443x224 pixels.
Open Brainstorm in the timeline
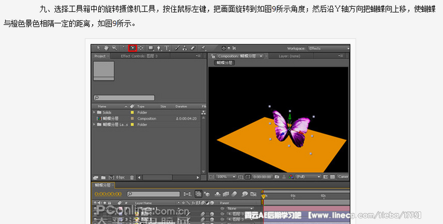[x=245, y=194]
